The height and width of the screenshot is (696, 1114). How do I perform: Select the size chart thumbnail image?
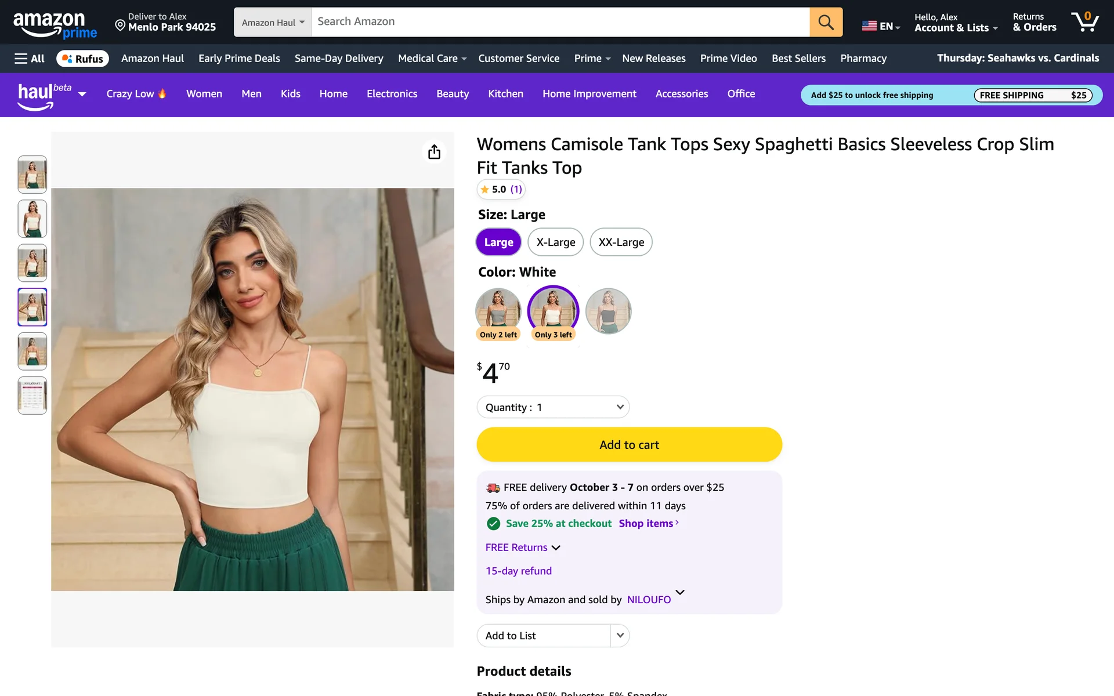[32, 396]
